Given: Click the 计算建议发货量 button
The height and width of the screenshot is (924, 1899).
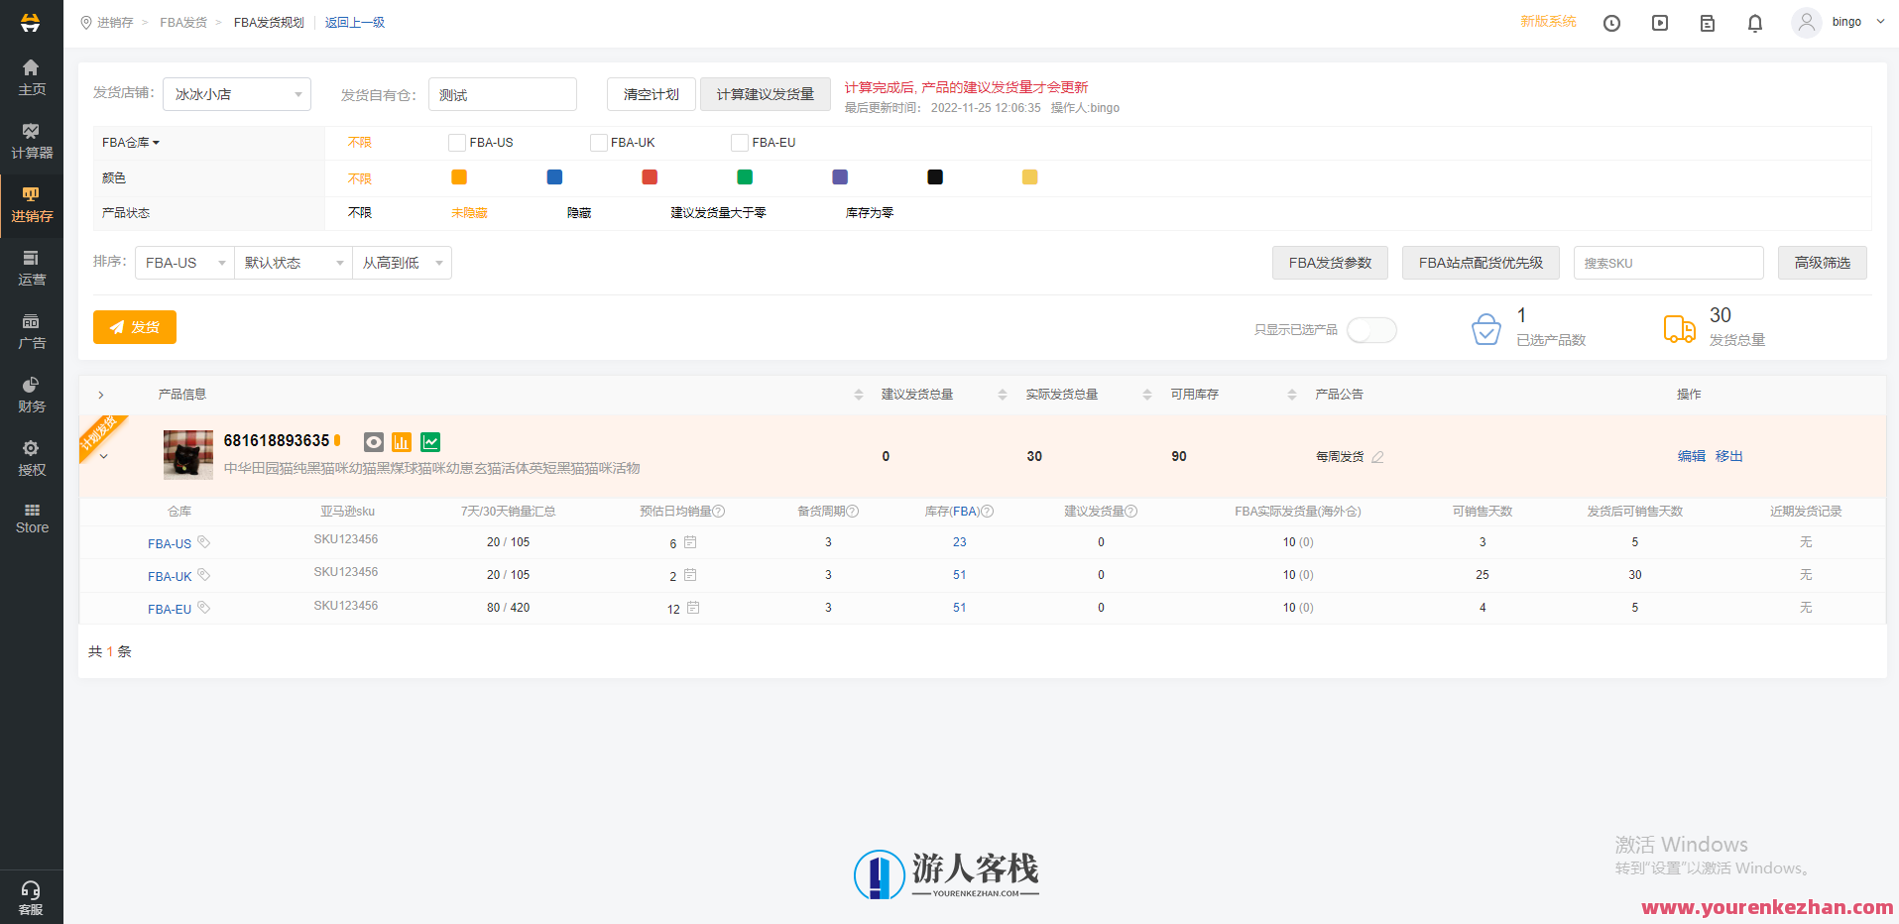Looking at the screenshot, I should [x=765, y=93].
